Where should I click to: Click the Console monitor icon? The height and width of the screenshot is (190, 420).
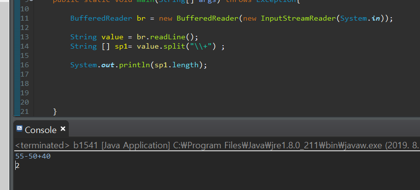(19, 129)
